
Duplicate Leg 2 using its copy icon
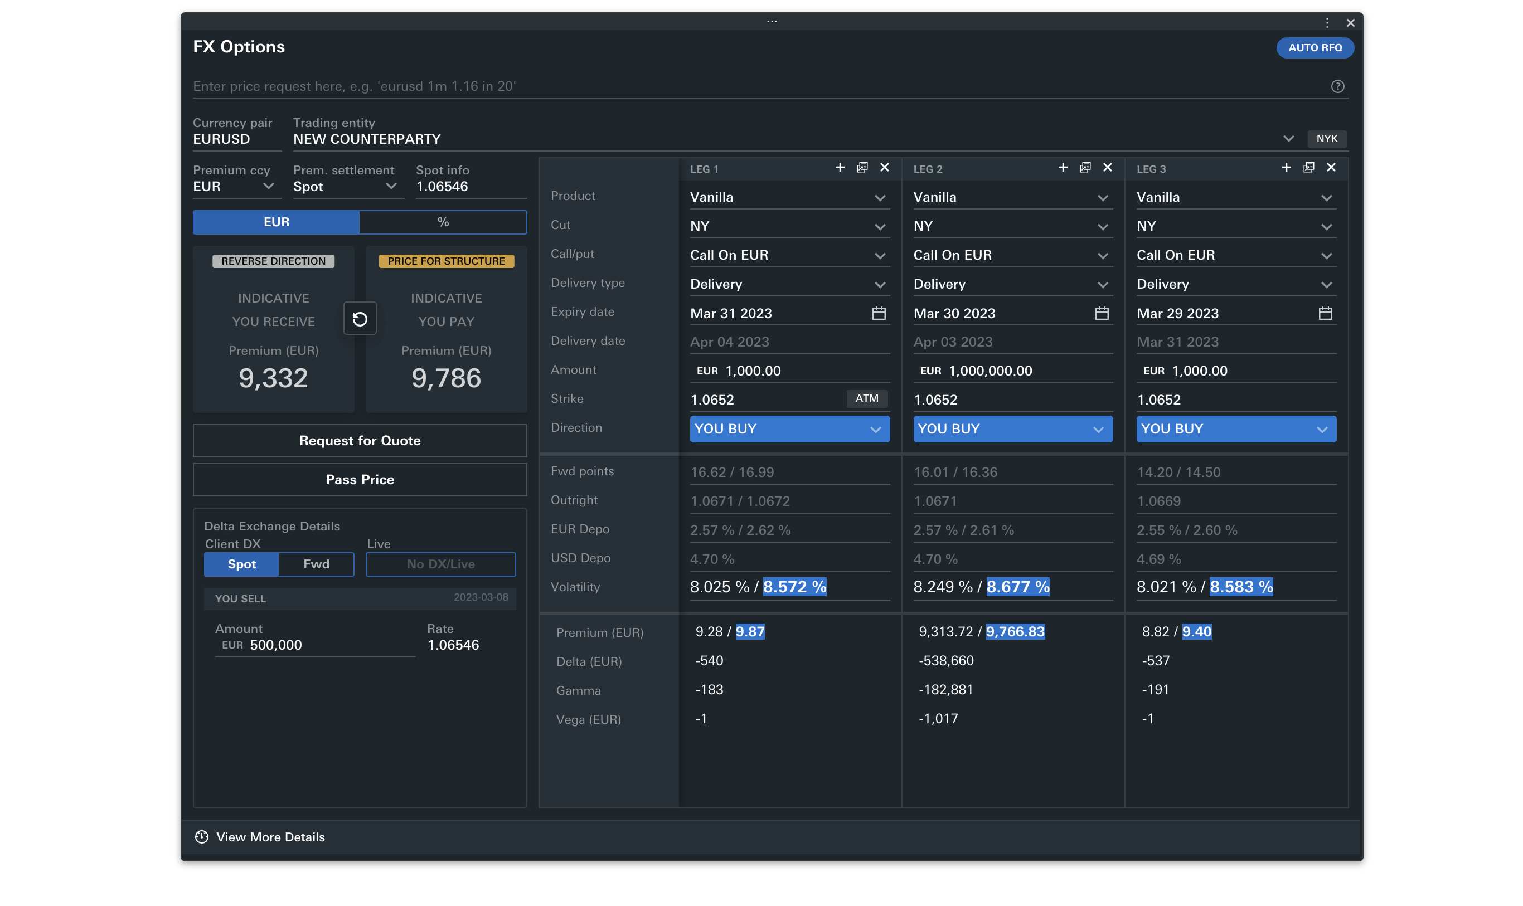point(1084,167)
